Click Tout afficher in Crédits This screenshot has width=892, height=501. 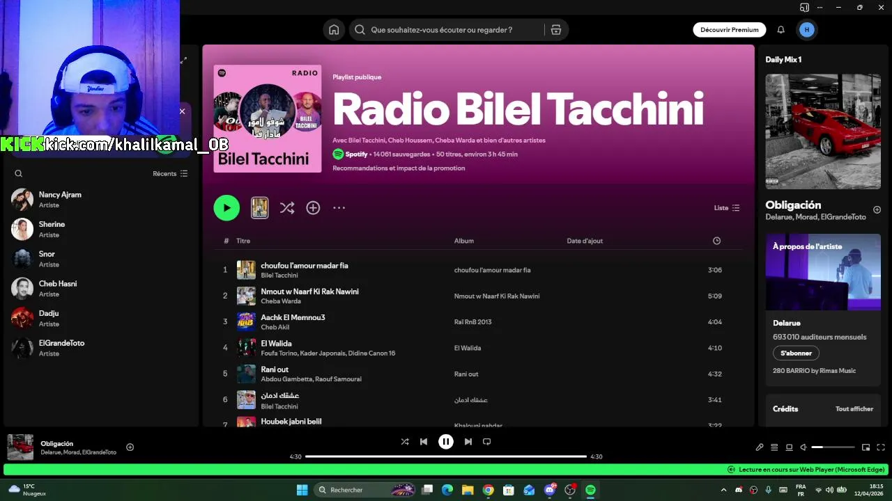click(854, 409)
